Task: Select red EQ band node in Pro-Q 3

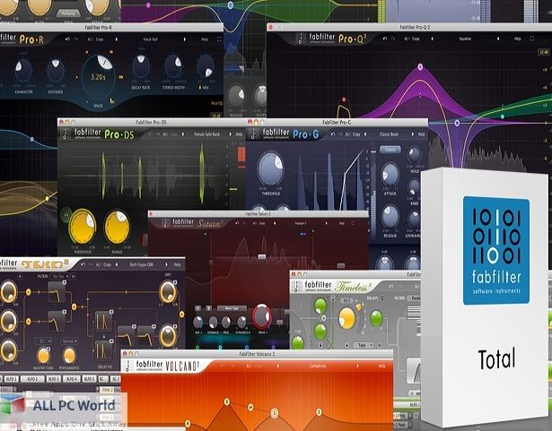Action: click(x=344, y=99)
